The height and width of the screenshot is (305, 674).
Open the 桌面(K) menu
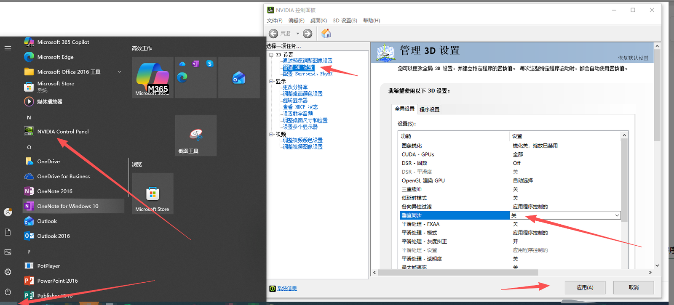318,21
